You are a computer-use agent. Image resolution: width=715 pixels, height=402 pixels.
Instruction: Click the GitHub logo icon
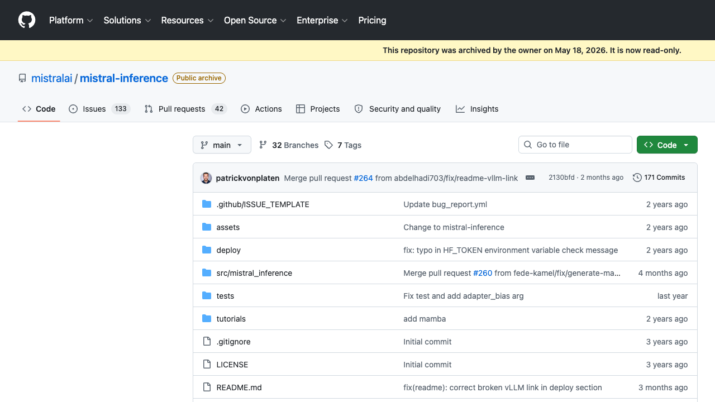click(27, 20)
